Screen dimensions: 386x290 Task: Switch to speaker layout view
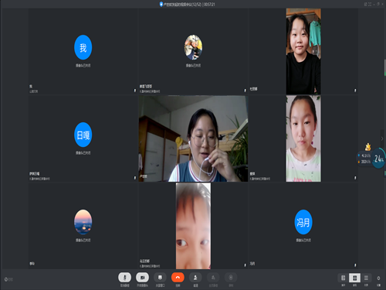(x=343, y=278)
